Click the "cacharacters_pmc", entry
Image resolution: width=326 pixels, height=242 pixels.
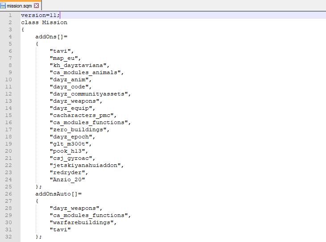pos(83,115)
